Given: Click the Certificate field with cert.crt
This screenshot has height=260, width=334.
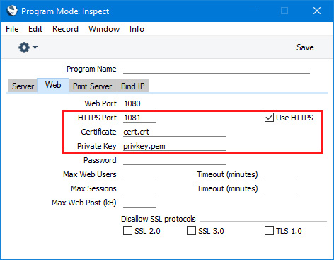Looking at the screenshot, I should point(175,132).
